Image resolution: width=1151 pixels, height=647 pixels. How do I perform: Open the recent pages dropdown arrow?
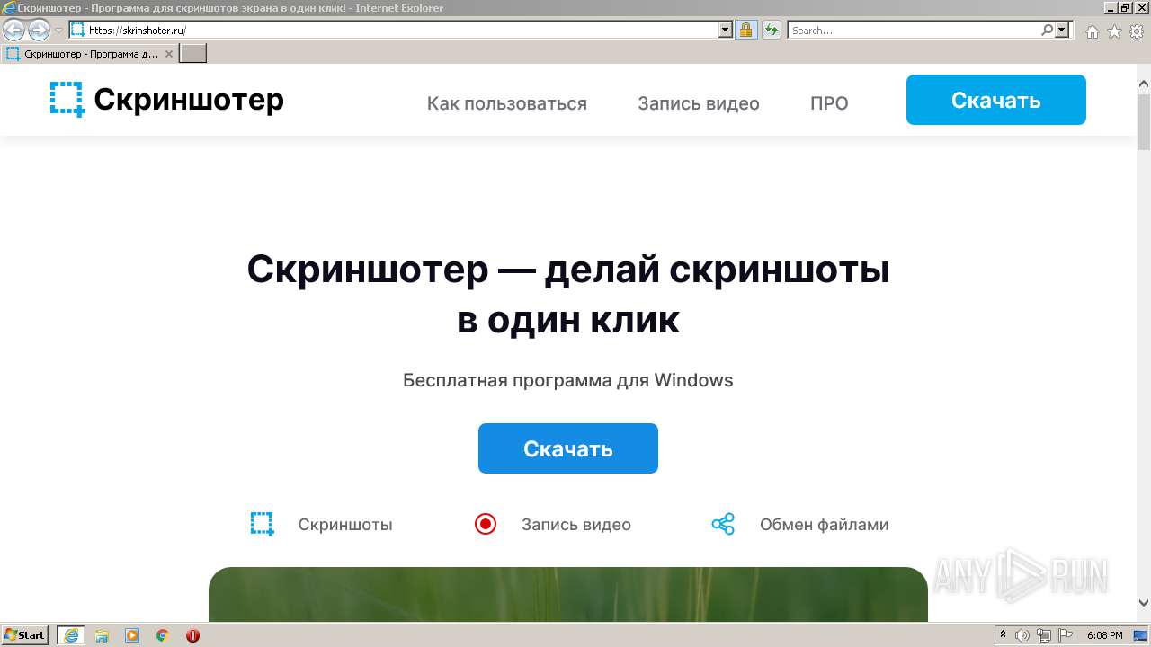pyautogui.click(x=58, y=31)
